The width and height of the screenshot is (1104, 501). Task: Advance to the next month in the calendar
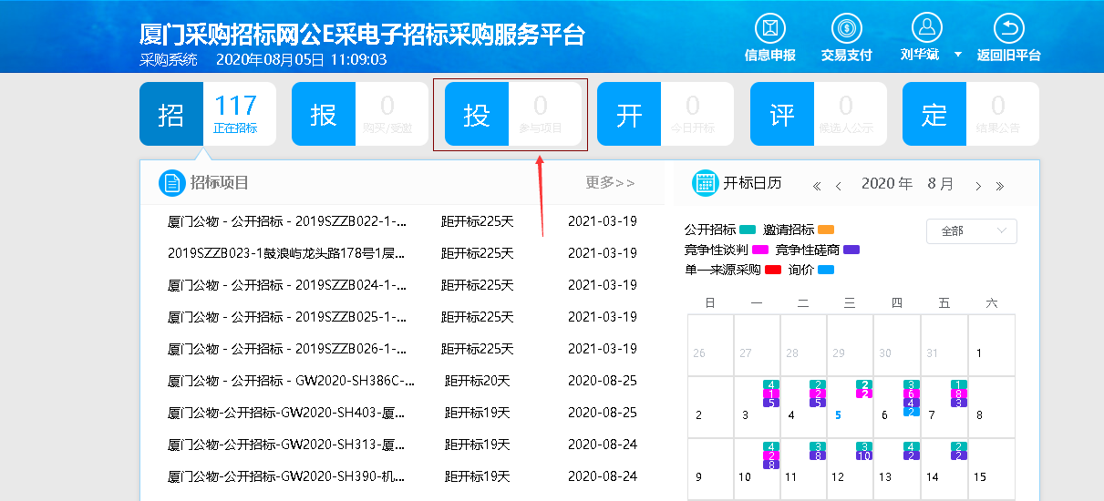point(977,186)
